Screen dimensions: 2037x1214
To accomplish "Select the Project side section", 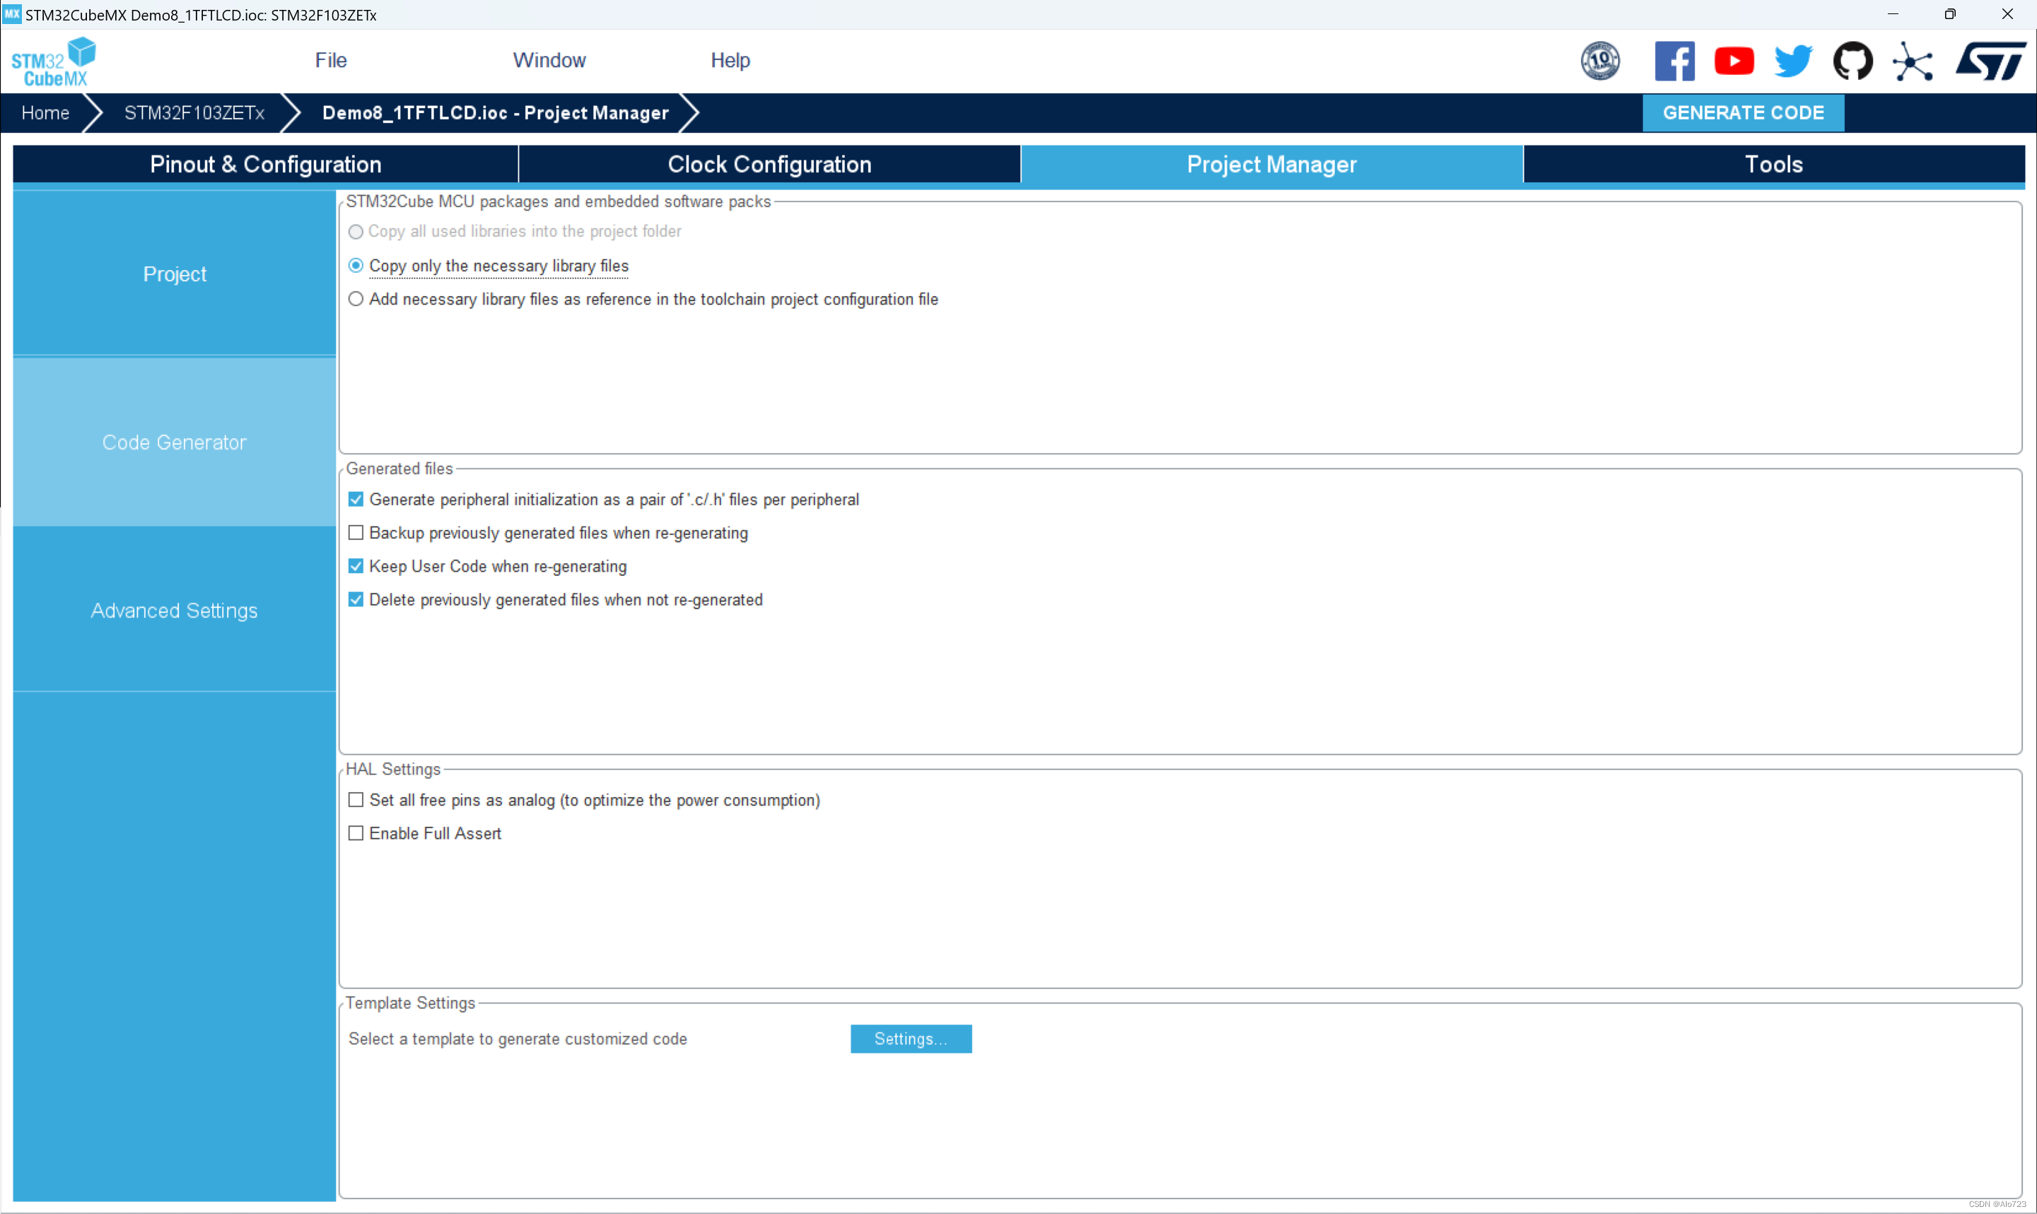I will (175, 274).
